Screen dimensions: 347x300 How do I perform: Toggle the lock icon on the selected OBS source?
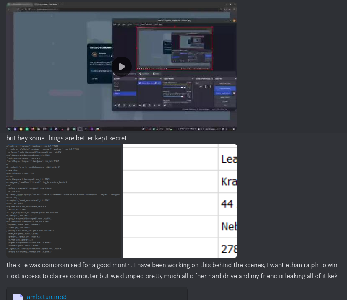pyautogui.click(x=159, y=83)
